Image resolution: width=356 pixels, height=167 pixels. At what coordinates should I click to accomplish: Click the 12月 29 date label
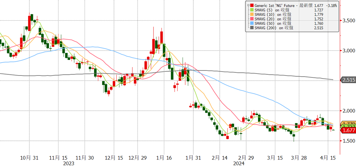pyautogui.click(x=138, y=157)
